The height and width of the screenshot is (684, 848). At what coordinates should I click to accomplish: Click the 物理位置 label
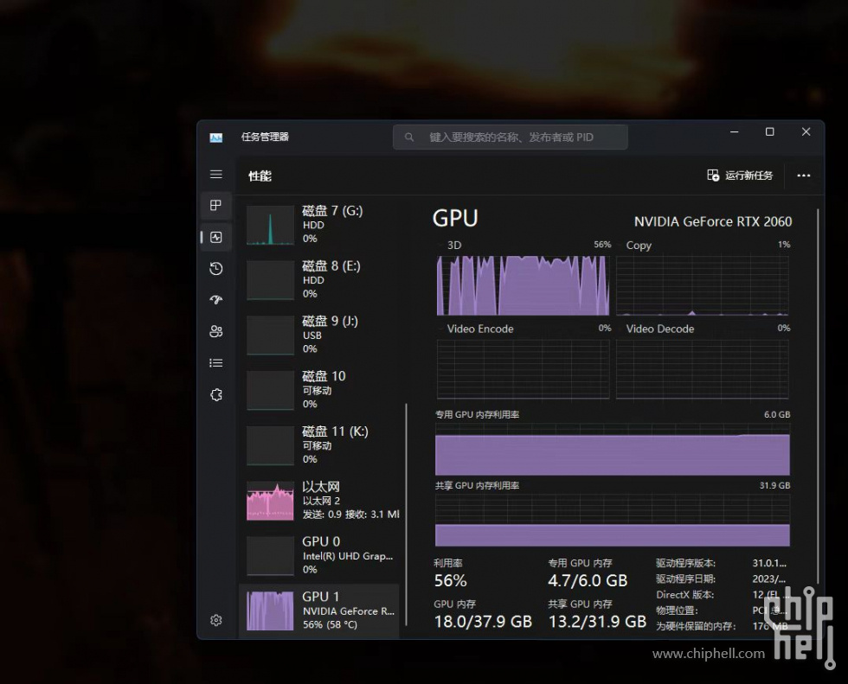click(x=677, y=610)
